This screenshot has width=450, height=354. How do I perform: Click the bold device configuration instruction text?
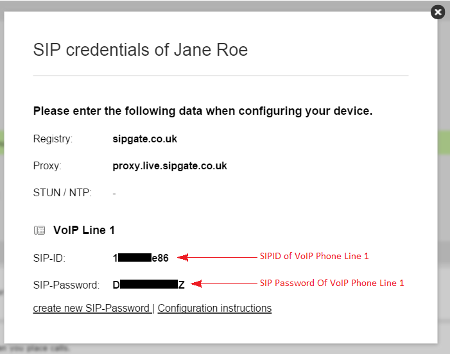click(x=203, y=111)
